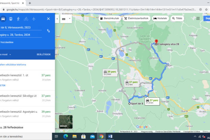210x140 pixels.
Task: Bookmark this page with star icon
Action: click(x=206, y=10)
